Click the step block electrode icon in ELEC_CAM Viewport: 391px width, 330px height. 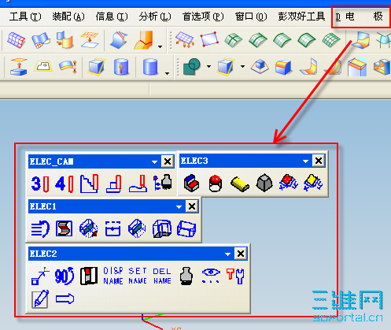(113, 184)
